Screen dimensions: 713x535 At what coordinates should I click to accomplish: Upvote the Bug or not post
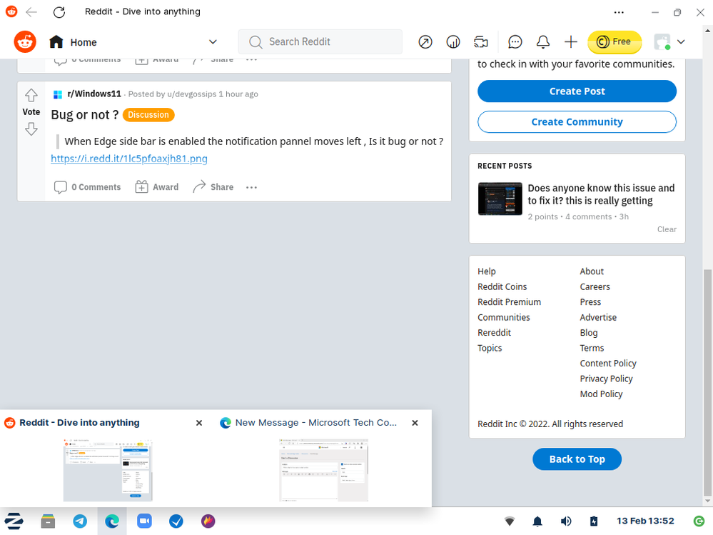click(x=31, y=95)
